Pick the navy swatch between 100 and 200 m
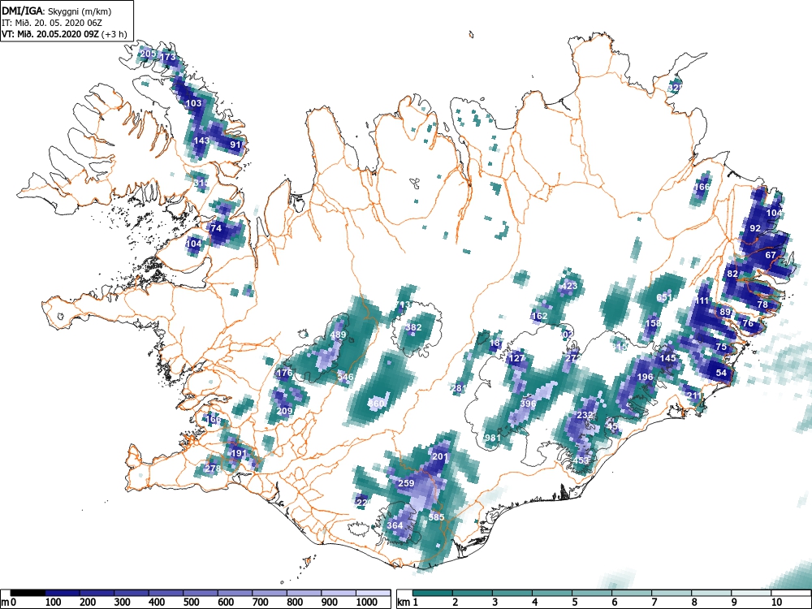Image resolution: width=812 pixels, height=609 pixels. [x=63, y=593]
